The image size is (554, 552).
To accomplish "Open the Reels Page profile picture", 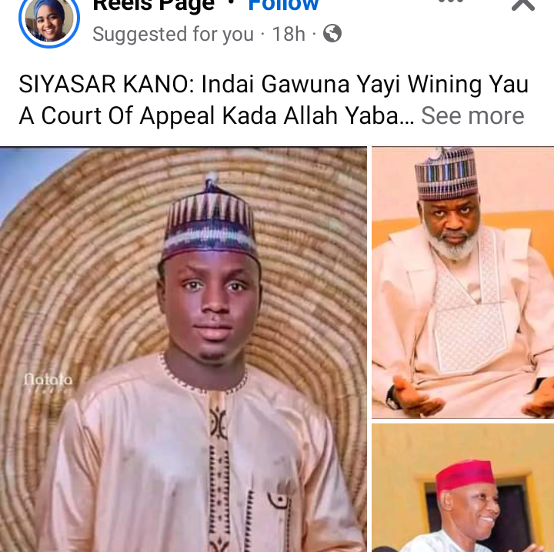I will [x=49, y=19].
